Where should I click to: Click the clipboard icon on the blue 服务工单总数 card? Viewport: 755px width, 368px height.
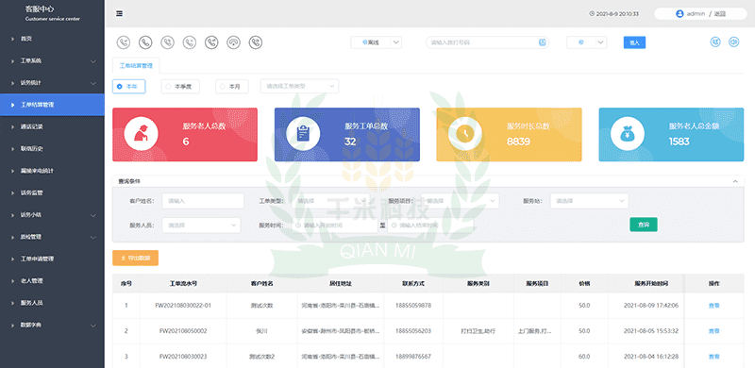(303, 134)
